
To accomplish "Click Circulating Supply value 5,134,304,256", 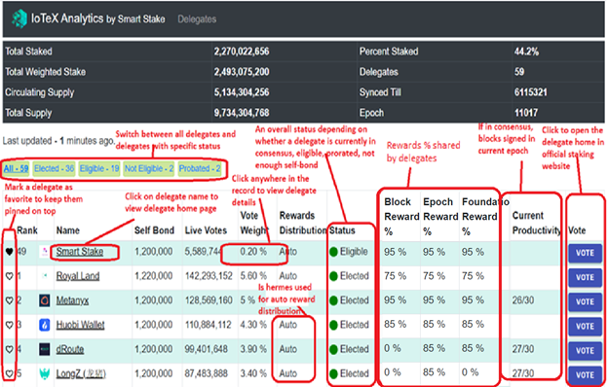I will tap(242, 92).
